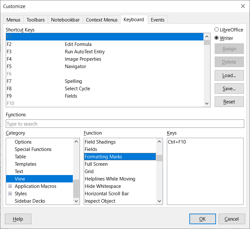Click Shortcut Keys list down arrow
This screenshot has width=250, height=229.
[x=207, y=103]
